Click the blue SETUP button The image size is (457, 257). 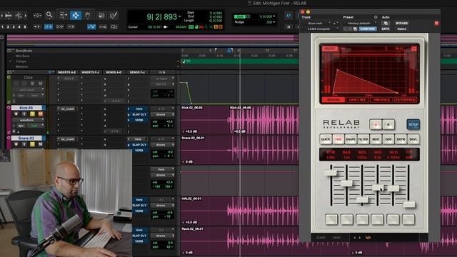click(413, 124)
